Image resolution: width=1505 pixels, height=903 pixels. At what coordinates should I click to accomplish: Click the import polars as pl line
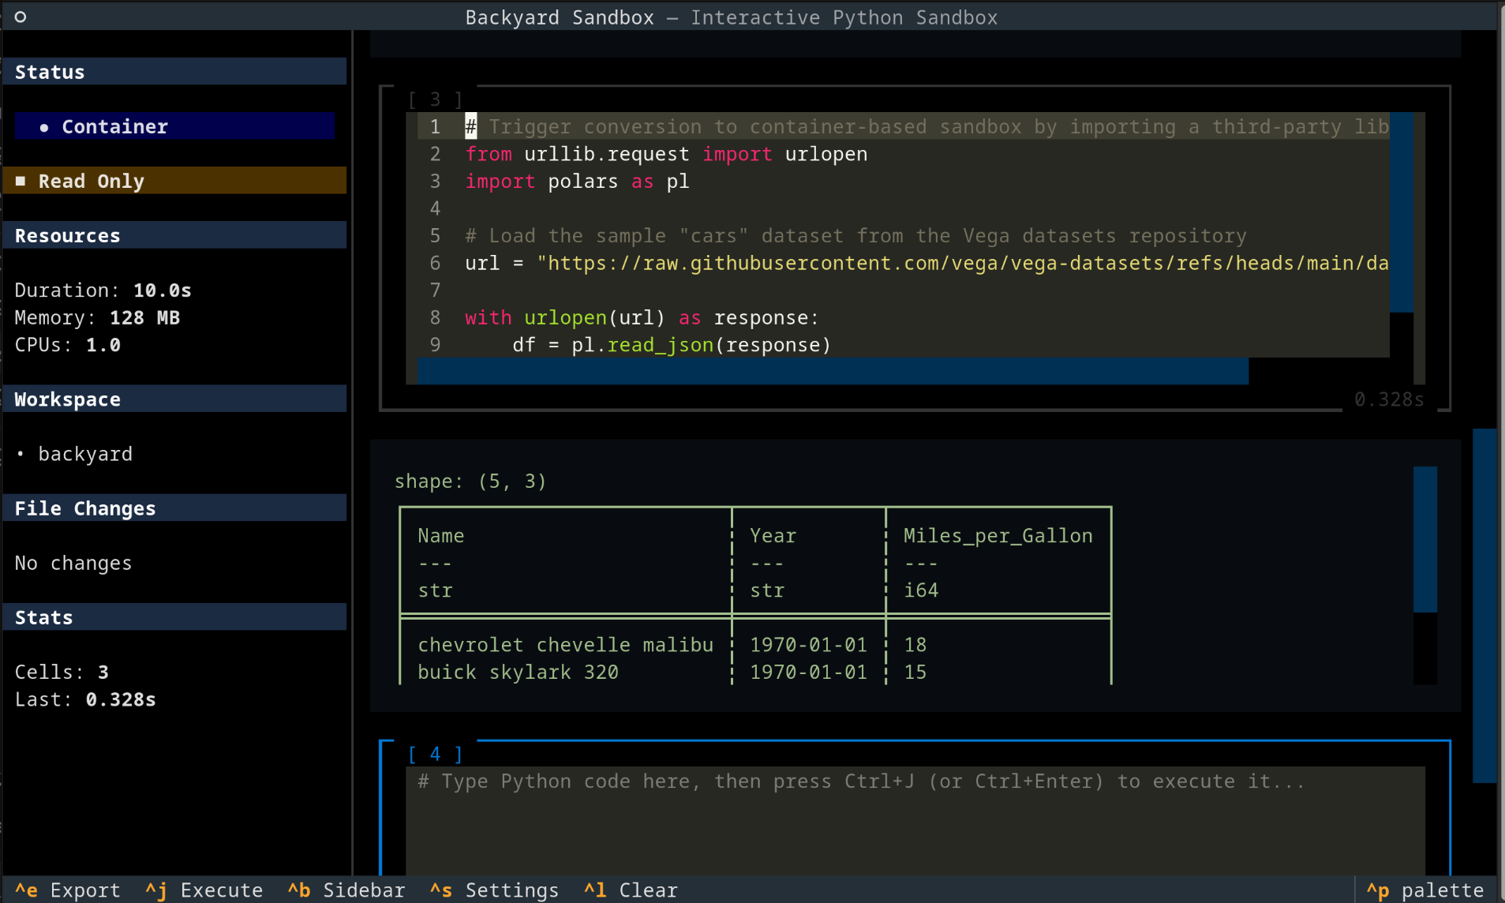click(x=577, y=181)
